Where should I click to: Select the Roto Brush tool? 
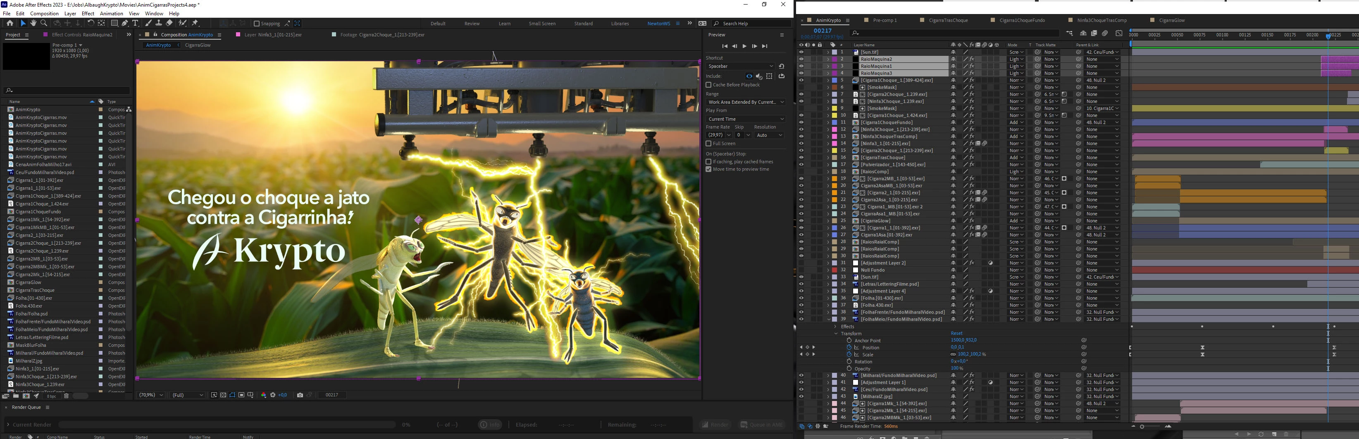(x=183, y=23)
